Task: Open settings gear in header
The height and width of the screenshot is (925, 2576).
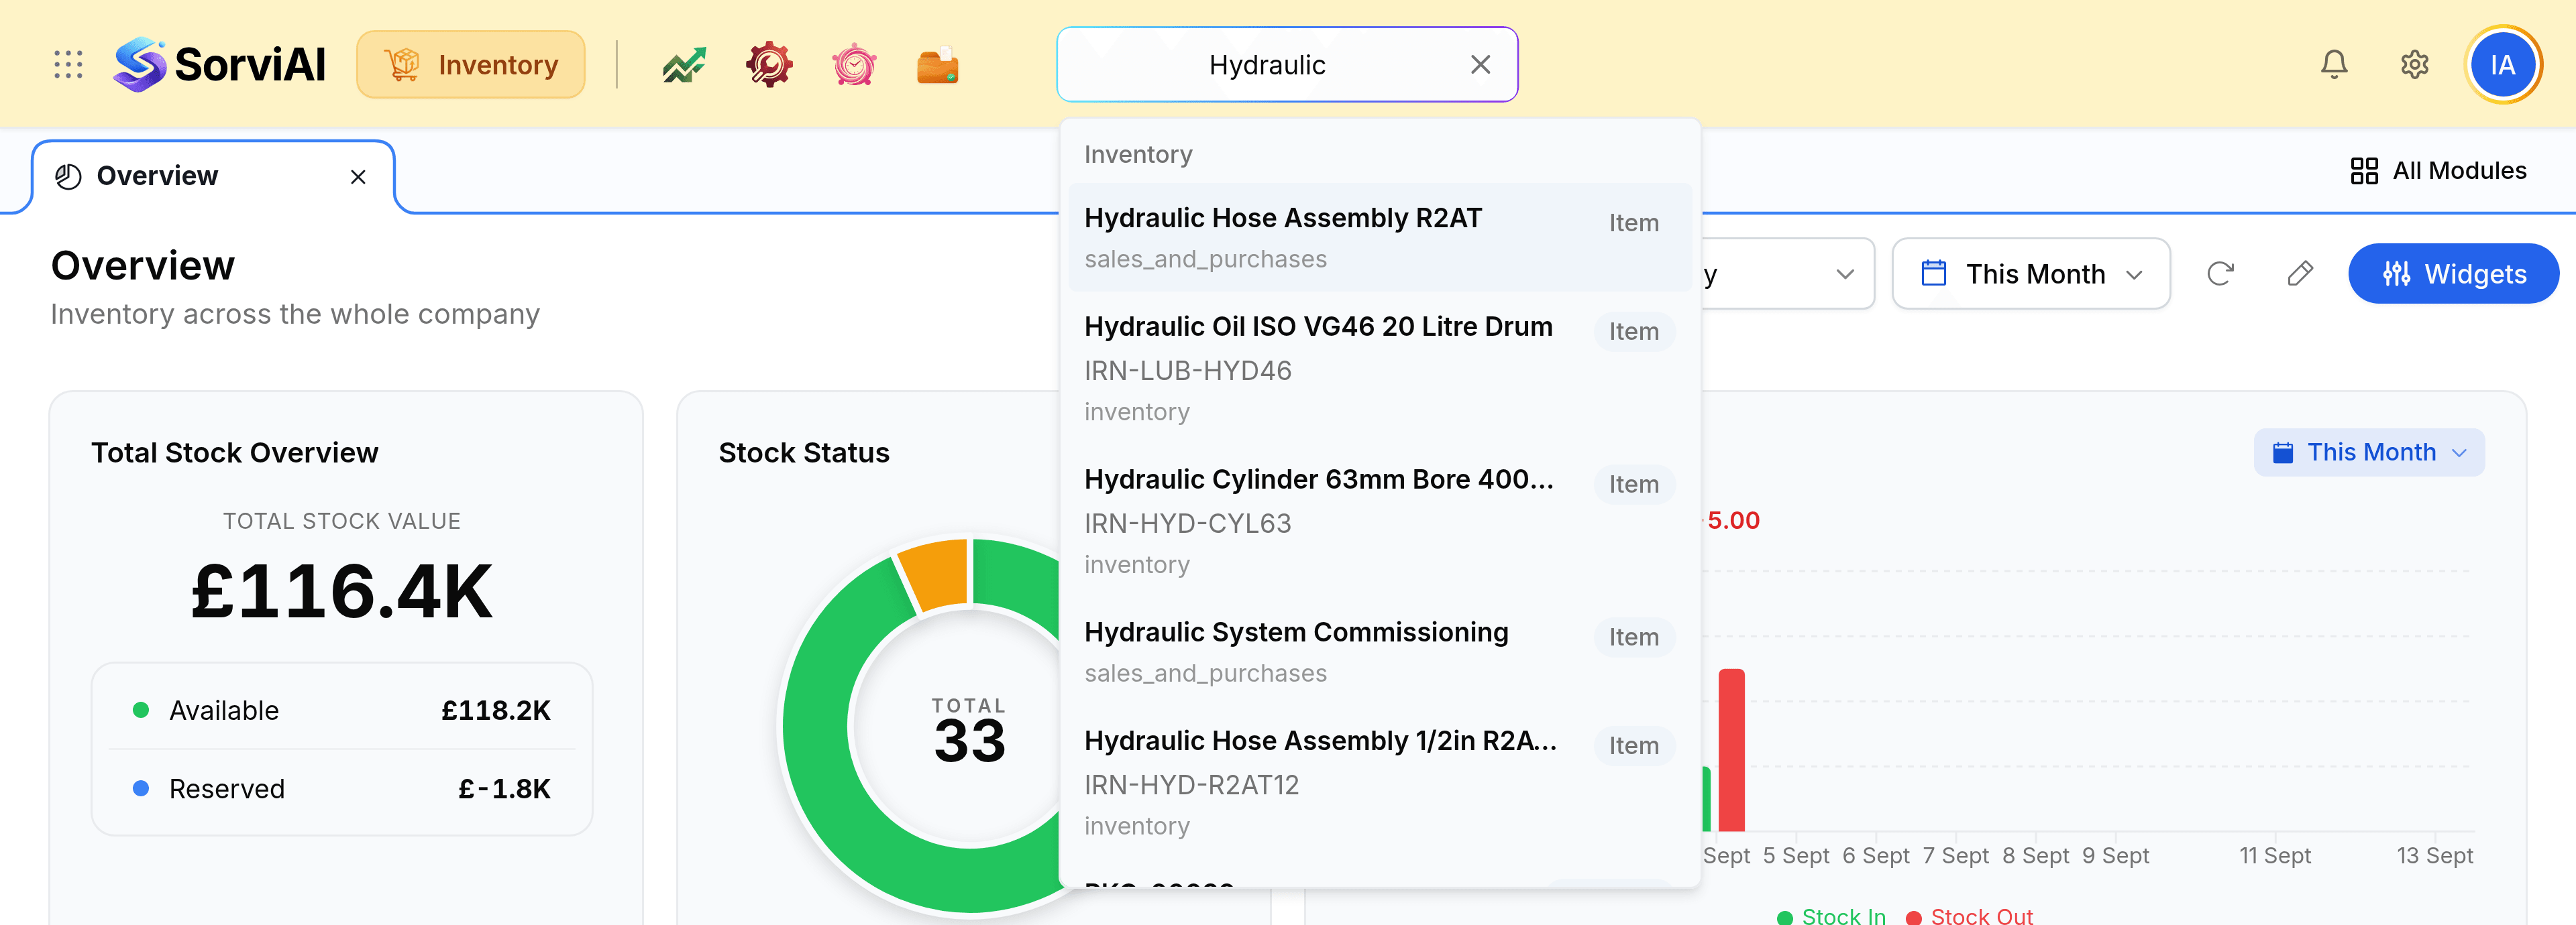Action: (2415, 65)
